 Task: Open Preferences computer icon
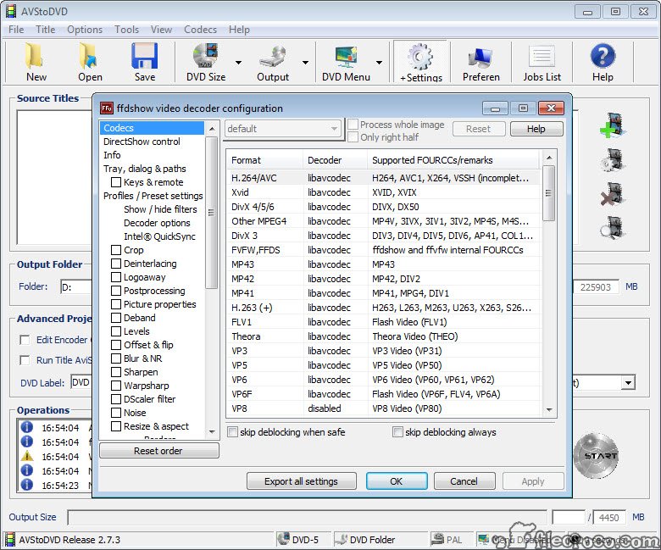tap(480, 58)
